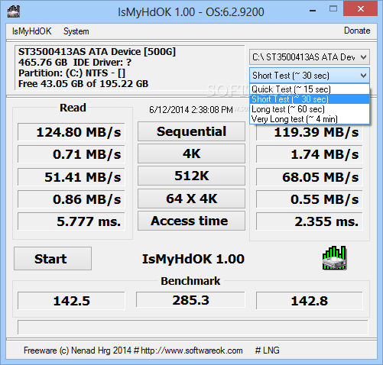Image resolution: width=383 pixels, height=365 pixels.
Task: Click the 124.80 MB/s sequential read value
Action: [71, 132]
